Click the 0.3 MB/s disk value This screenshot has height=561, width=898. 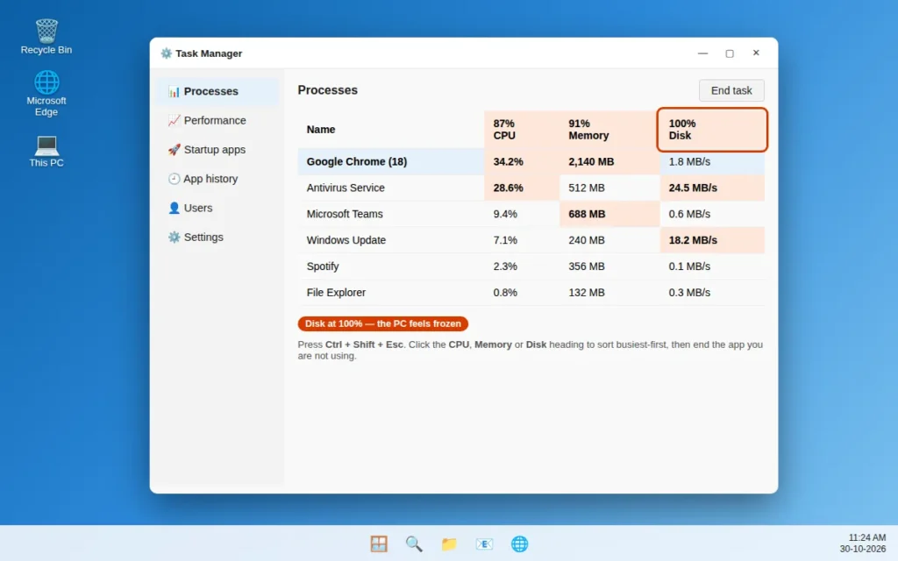pos(689,293)
